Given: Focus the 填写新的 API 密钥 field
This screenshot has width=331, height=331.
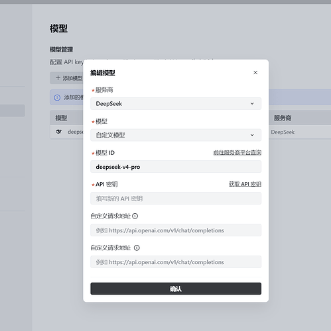Looking at the screenshot, I should pos(176,199).
